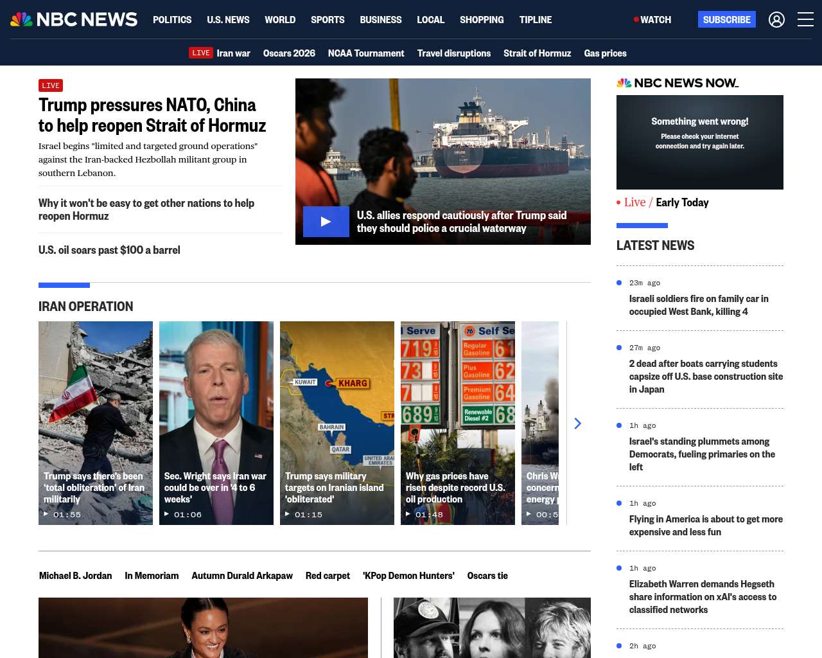Open '2 dead after boats' Japan story
The image size is (822, 658).
click(x=706, y=377)
